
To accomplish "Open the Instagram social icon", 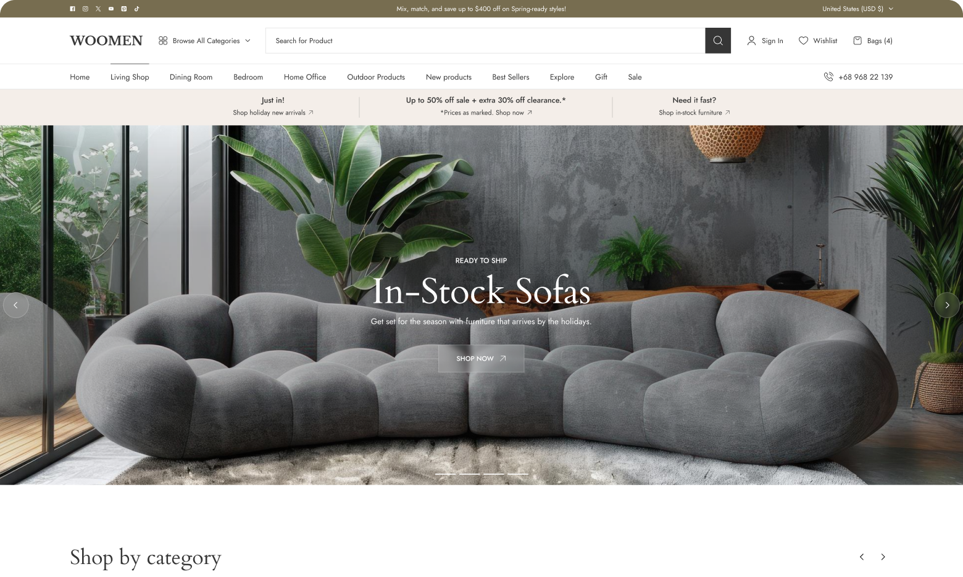I will coord(85,9).
